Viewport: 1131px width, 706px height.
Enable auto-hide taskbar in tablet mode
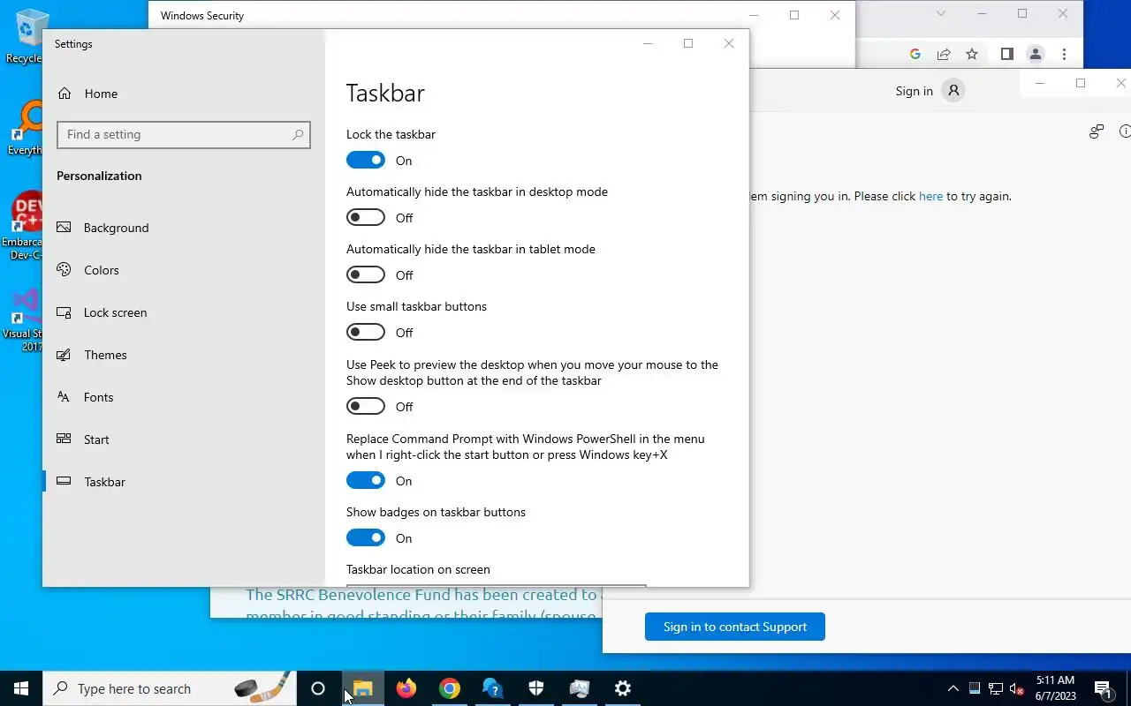tap(366, 274)
